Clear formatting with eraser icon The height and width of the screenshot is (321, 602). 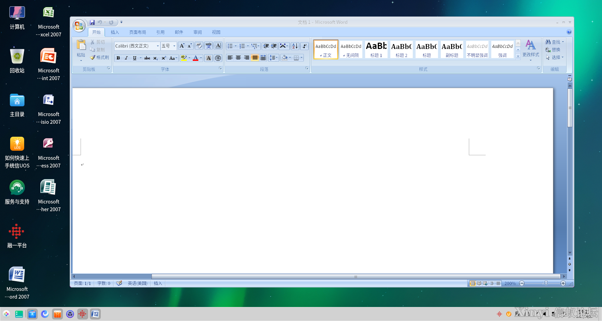coord(199,46)
